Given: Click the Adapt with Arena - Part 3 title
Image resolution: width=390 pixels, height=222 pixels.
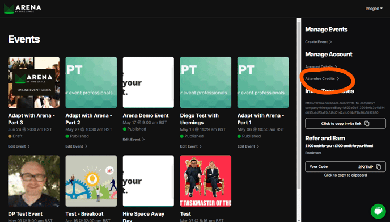Looking at the screenshot, I should tap(31, 119).
